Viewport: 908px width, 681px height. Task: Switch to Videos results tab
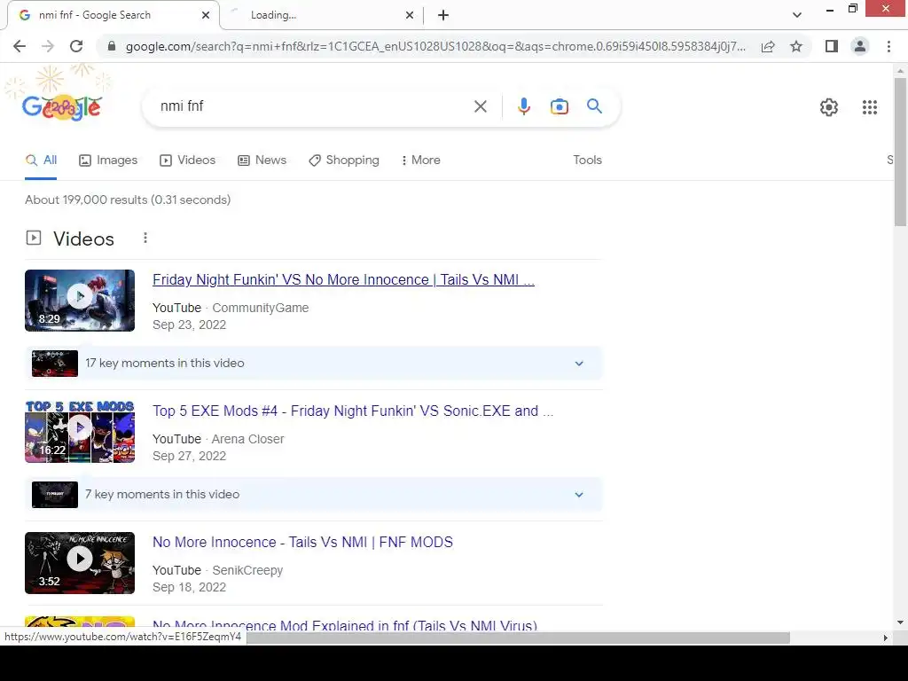click(188, 160)
